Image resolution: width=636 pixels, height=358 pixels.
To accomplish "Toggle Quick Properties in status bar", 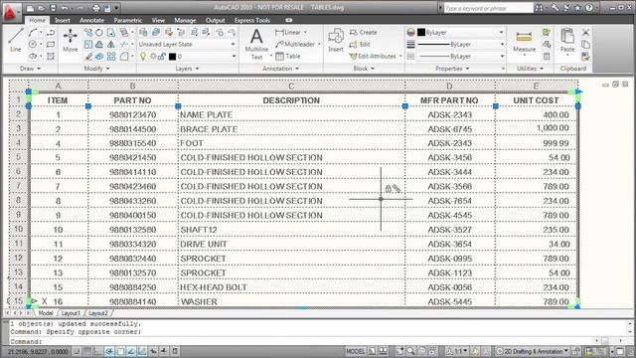I will click(x=175, y=351).
